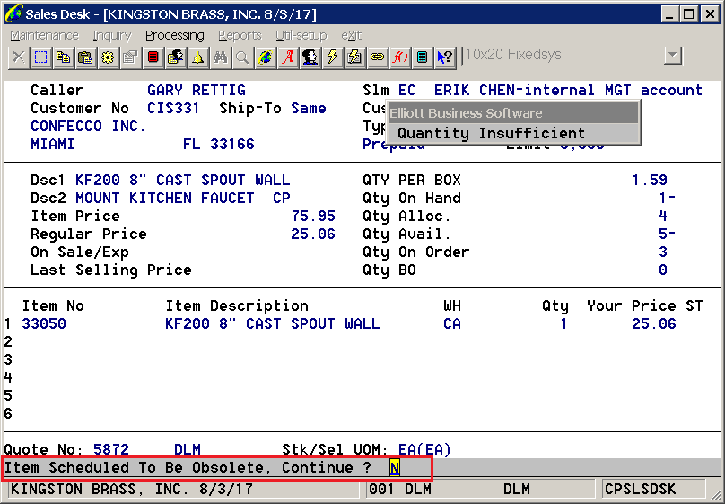Click the red letter A icon
Screen dimensions: 725x504
click(288, 57)
